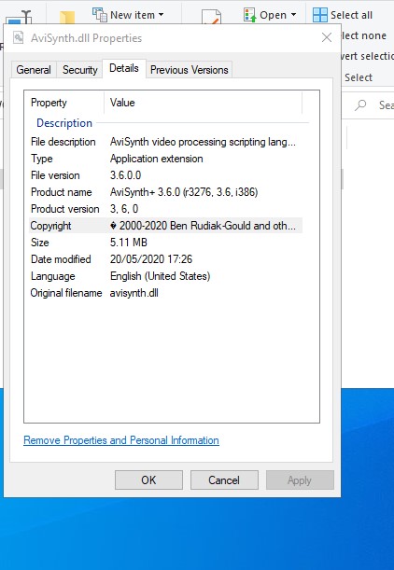The width and height of the screenshot is (394, 570).
Task: Click the yellow folder icon in ribbon
Action: (x=67, y=18)
